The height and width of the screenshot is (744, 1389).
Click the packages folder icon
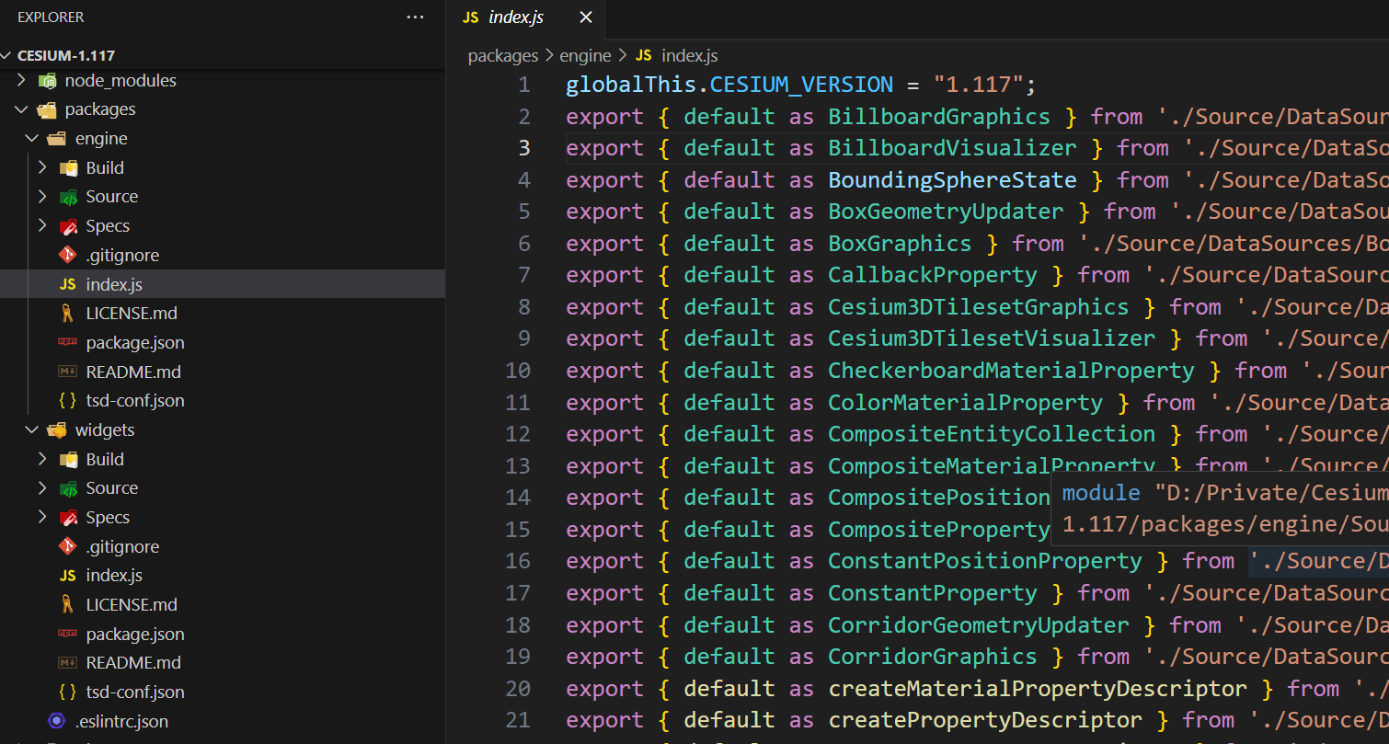pyautogui.click(x=47, y=109)
